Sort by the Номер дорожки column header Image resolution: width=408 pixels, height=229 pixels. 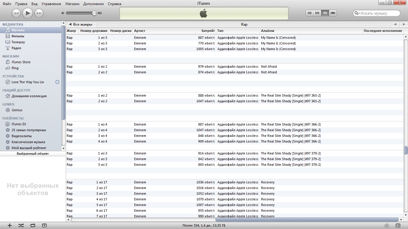click(94, 31)
